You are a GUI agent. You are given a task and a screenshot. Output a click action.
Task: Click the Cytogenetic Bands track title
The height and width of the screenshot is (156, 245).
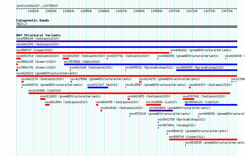(x=33, y=20)
